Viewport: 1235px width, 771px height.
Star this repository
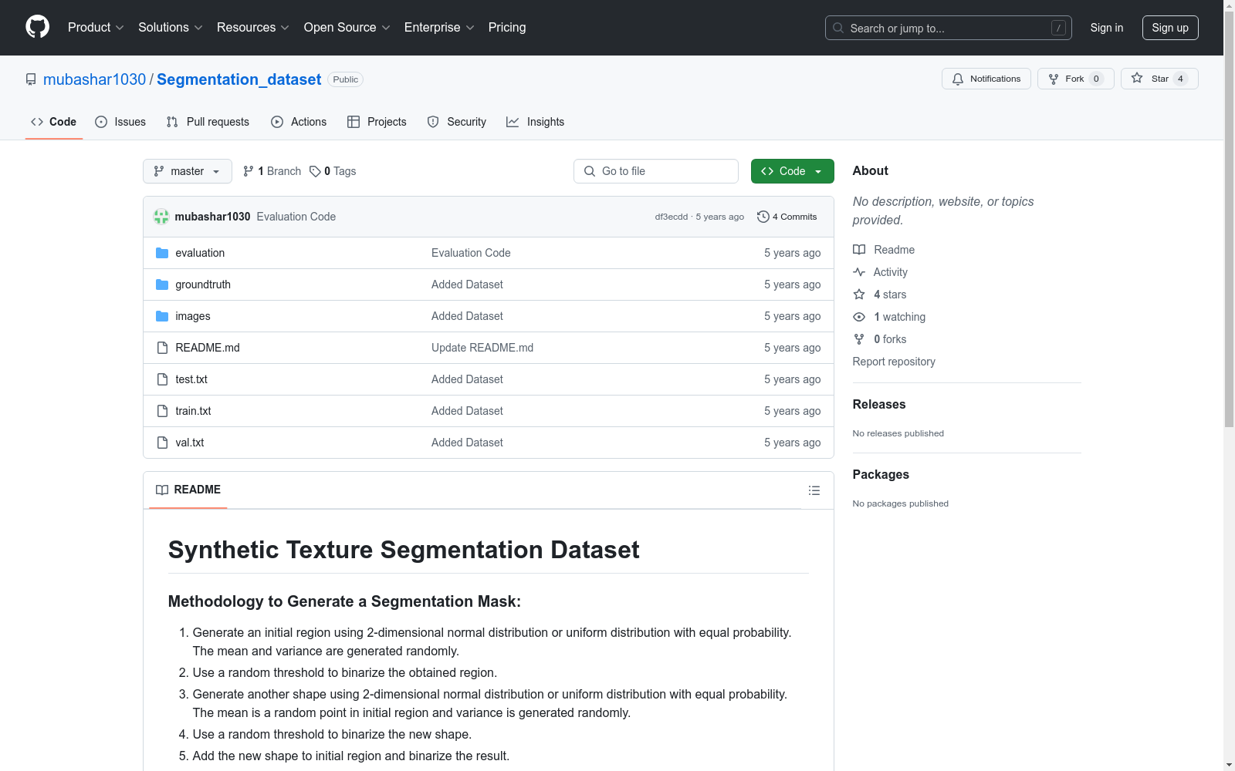1159,79
